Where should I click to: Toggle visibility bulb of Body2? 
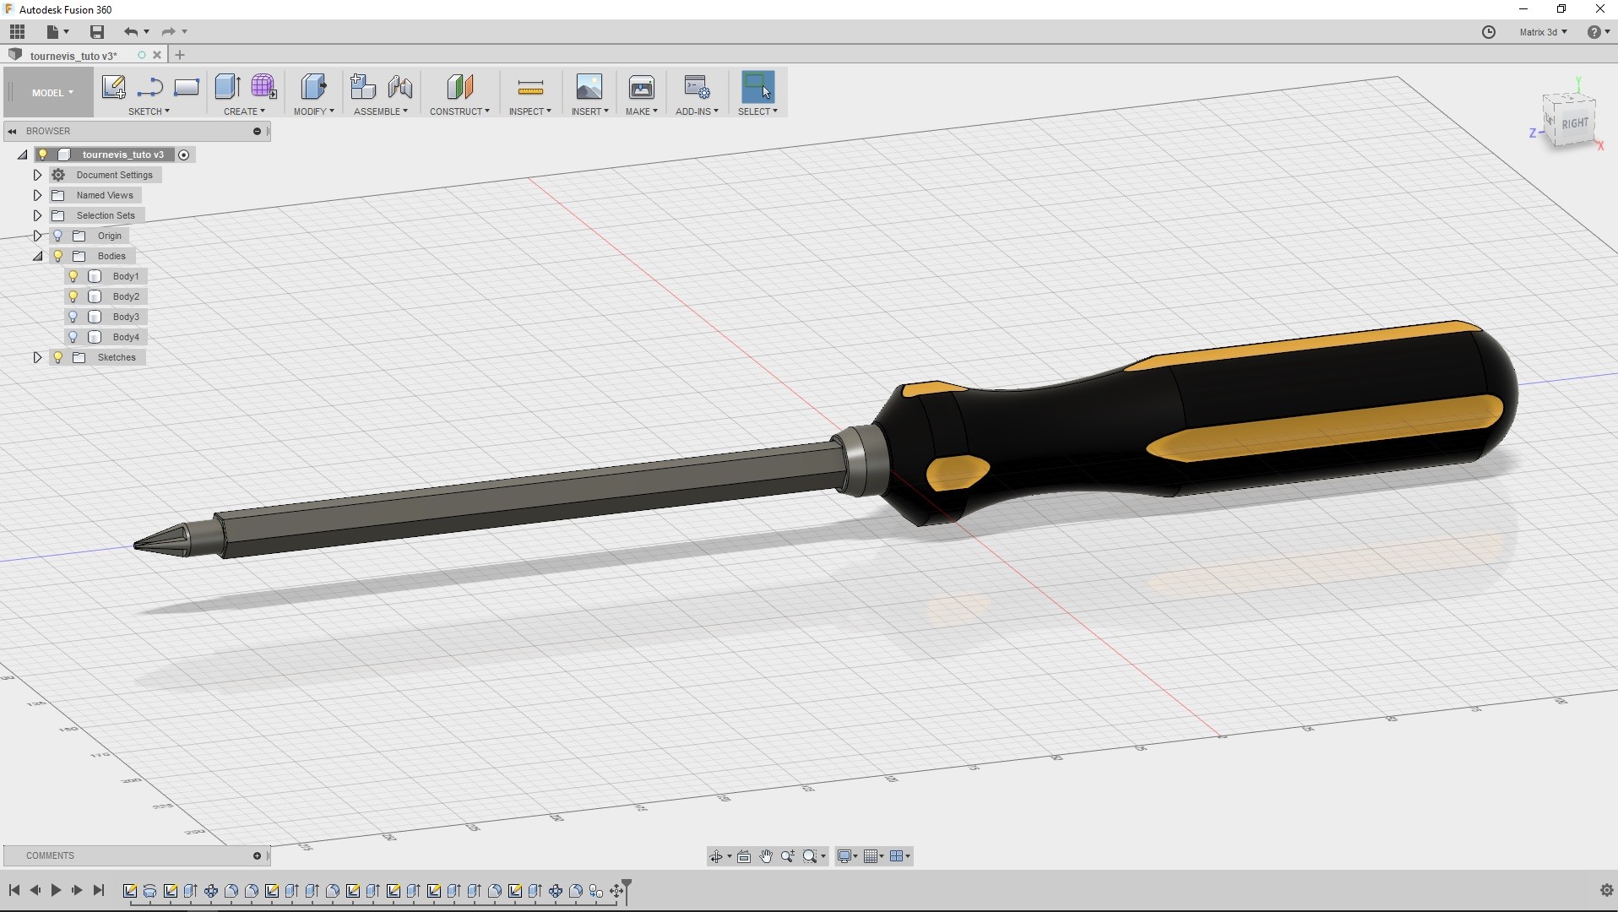(x=73, y=296)
